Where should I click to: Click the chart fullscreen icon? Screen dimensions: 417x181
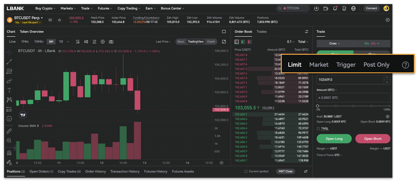point(224,42)
